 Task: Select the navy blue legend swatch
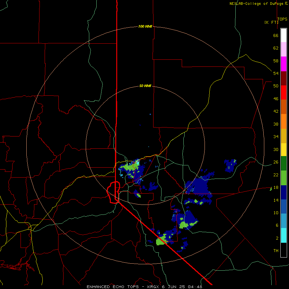tap(284, 192)
